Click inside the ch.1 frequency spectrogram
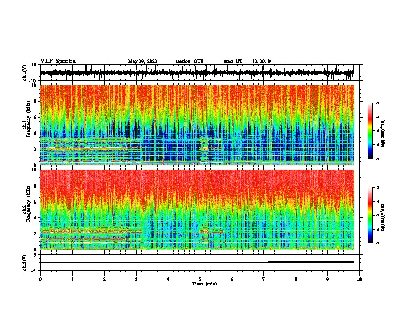The width and height of the screenshot is (405, 313). point(197,125)
